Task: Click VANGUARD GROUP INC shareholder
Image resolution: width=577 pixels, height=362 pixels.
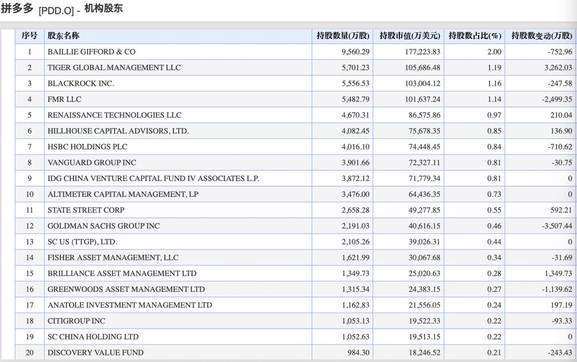Action: pyautogui.click(x=91, y=163)
